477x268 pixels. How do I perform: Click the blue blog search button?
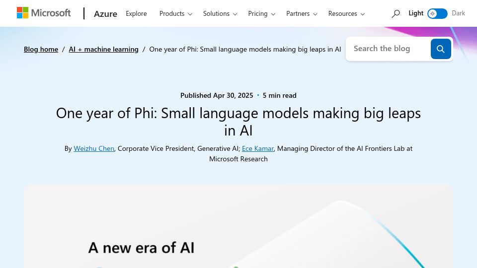click(441, 49)
